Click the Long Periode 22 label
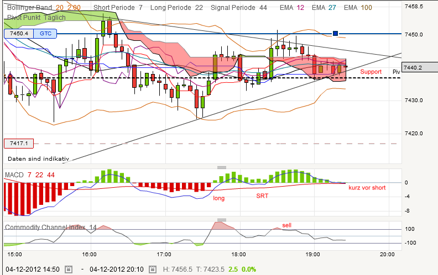This screenshot has width=438, height=275. [x=176, y=8]
